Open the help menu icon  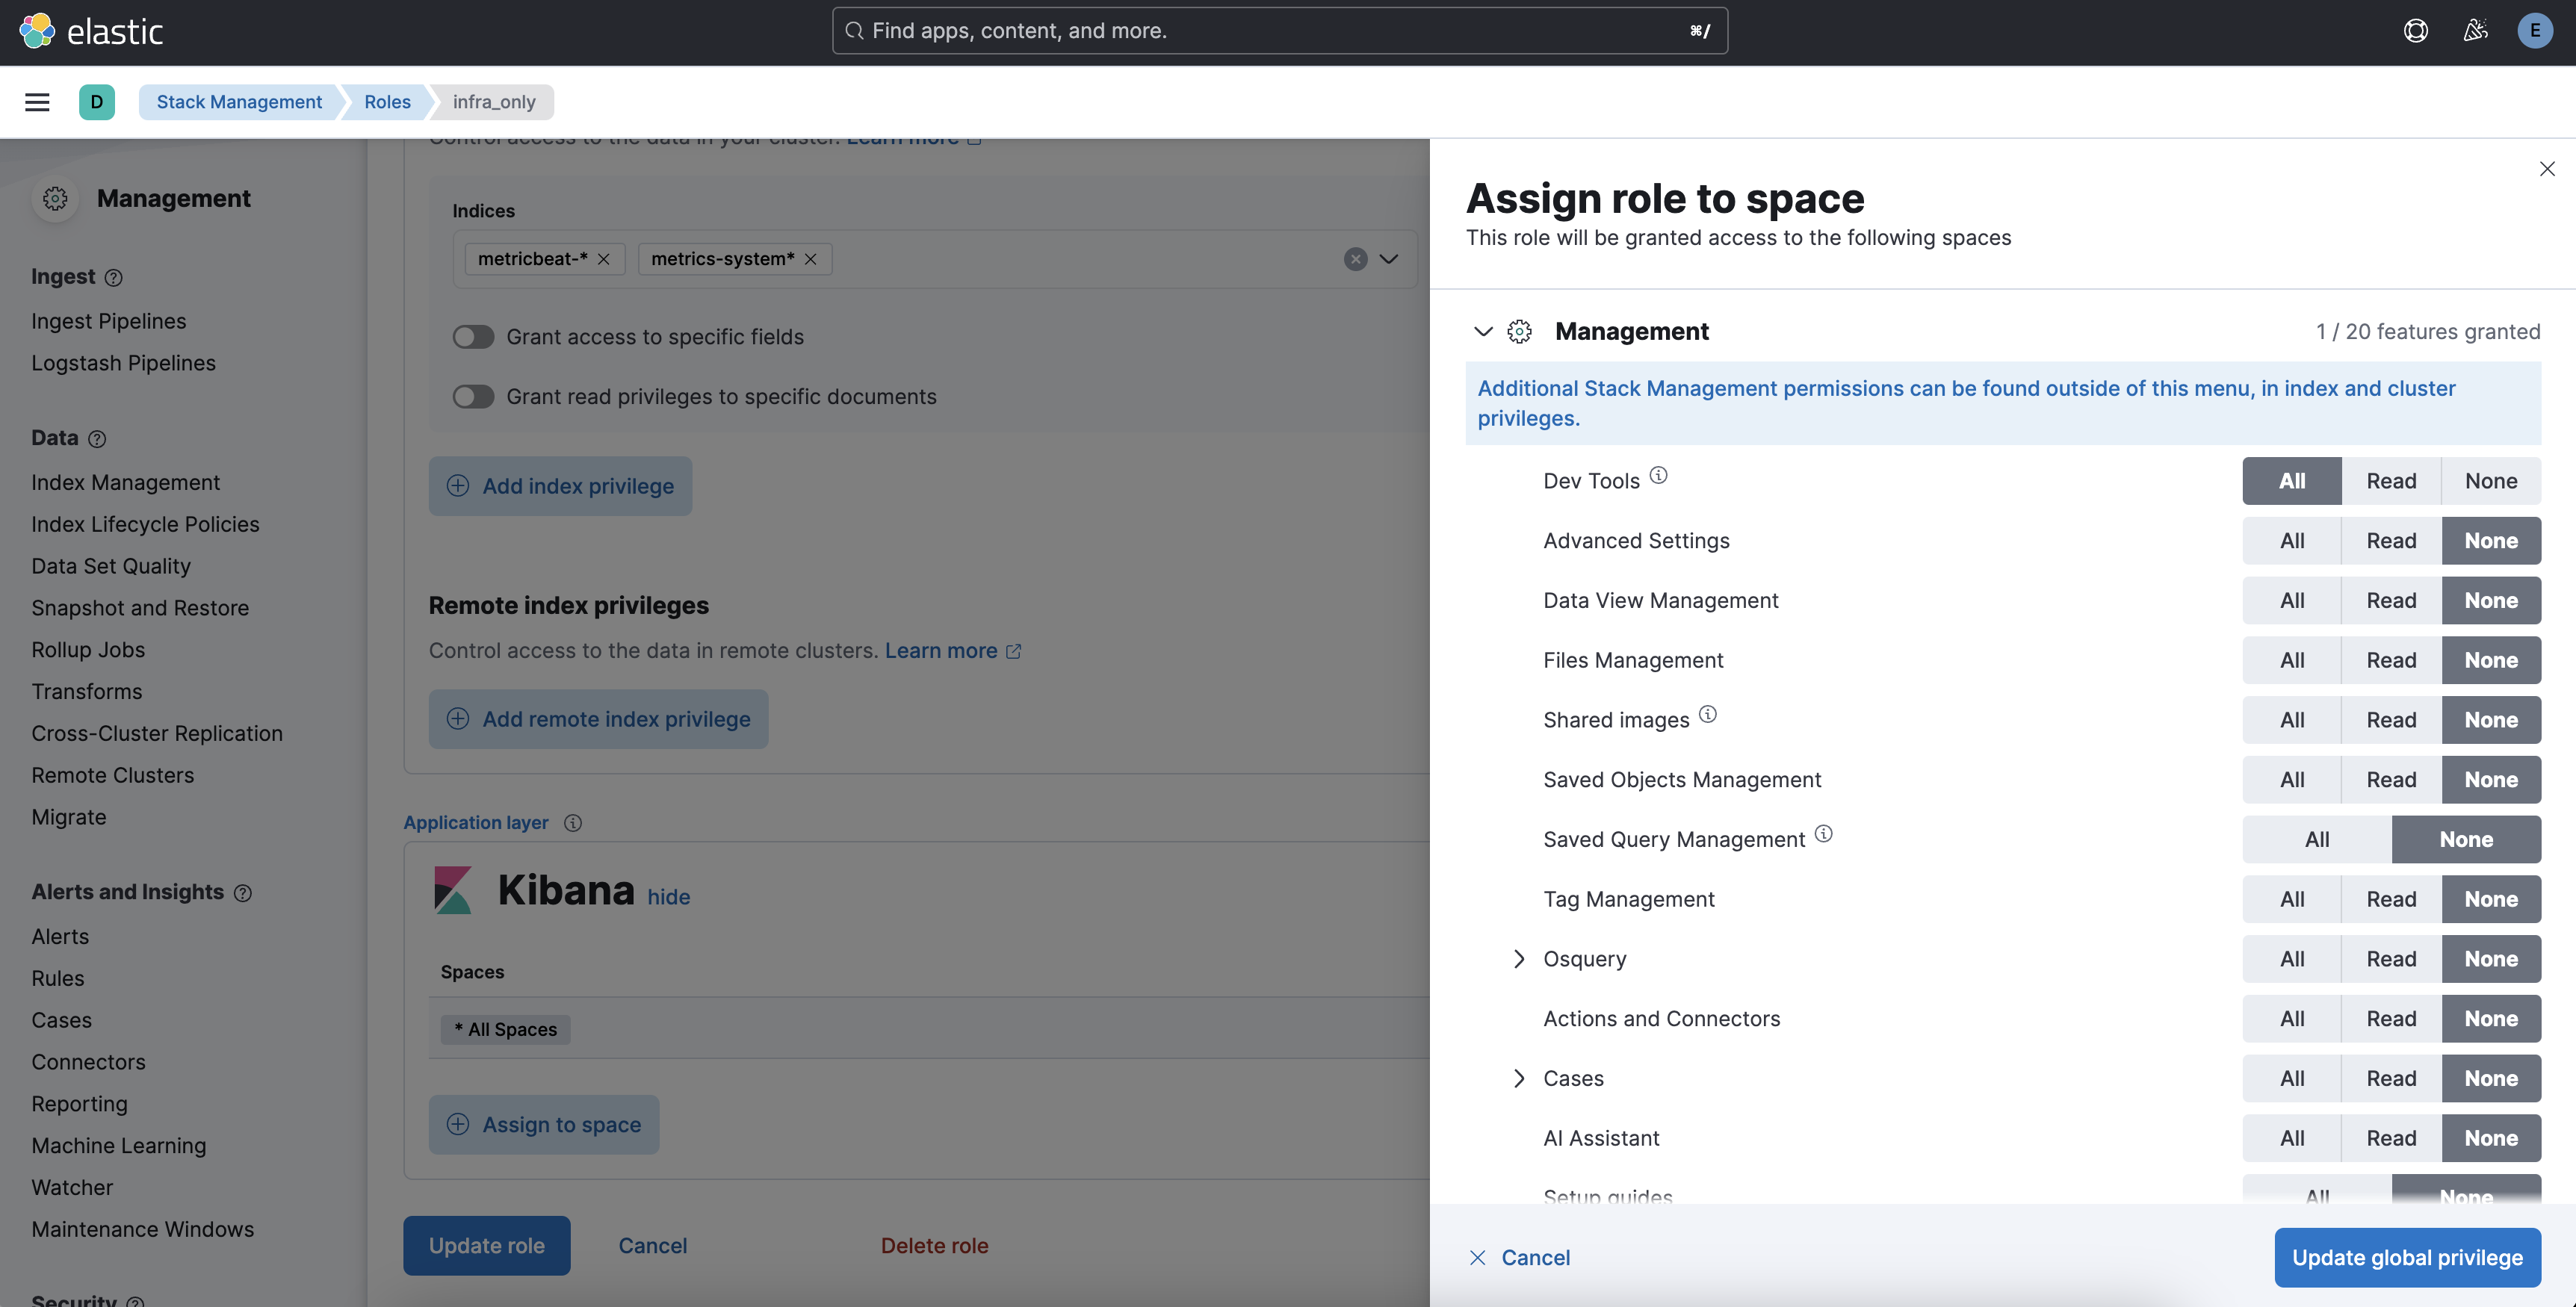2415,31
